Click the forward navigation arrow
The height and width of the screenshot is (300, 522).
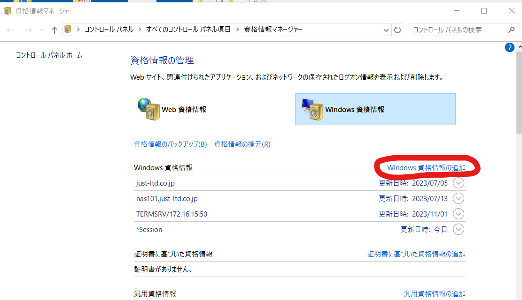point(28,30)
